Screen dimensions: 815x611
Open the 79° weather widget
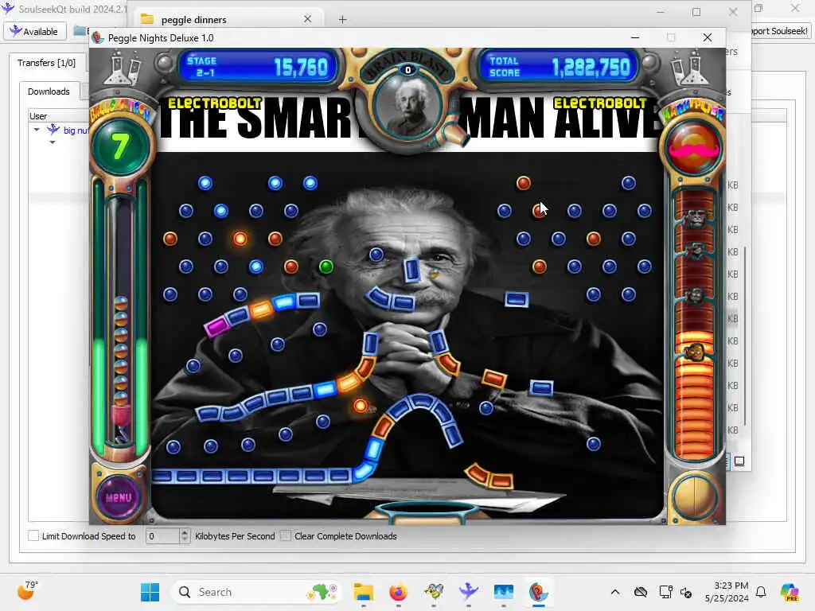27,590
